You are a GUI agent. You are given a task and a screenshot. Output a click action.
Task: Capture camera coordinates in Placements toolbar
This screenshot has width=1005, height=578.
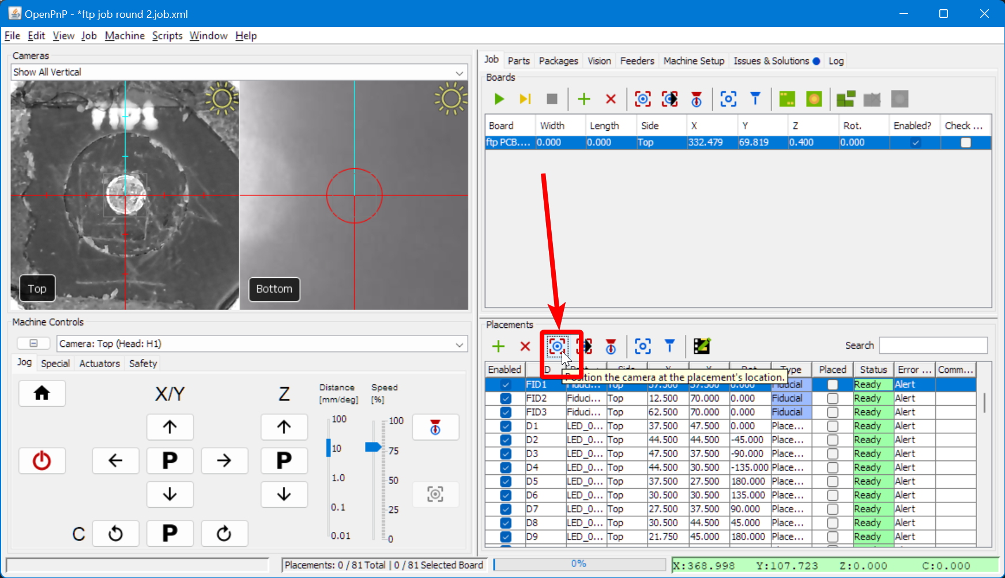click(642, 346)
